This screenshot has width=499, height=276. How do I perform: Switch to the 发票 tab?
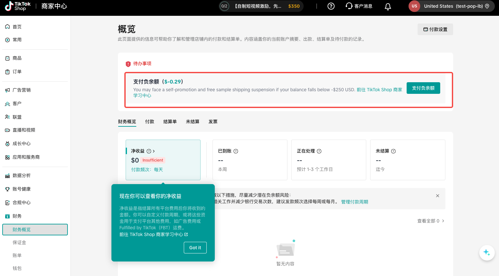pos(213,122)
